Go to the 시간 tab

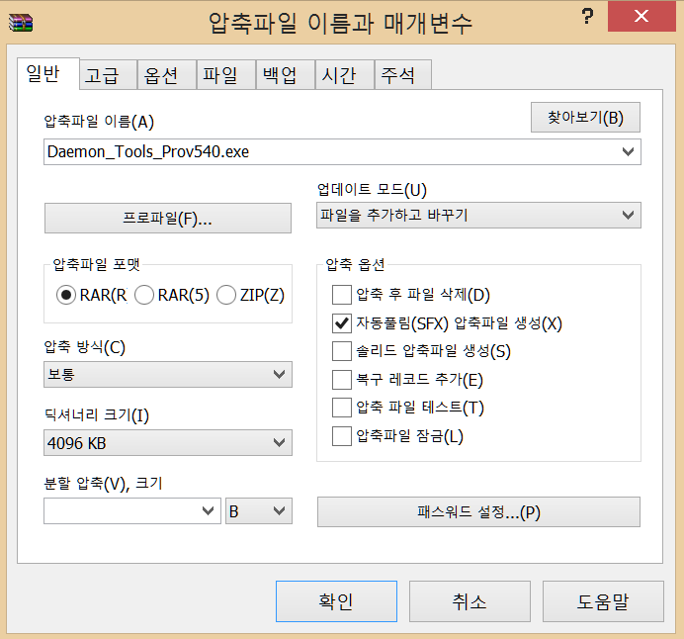tap(345, 74)
